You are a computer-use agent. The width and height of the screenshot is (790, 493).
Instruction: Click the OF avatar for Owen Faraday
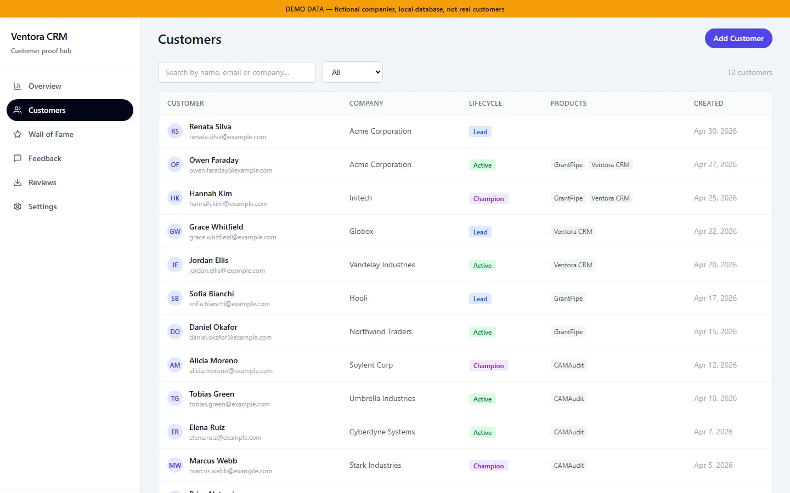tap(175, 164)
